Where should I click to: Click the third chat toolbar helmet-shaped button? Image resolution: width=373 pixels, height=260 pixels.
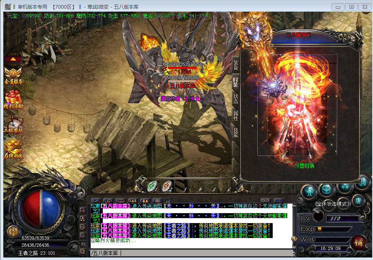click(x=120, y=201)
